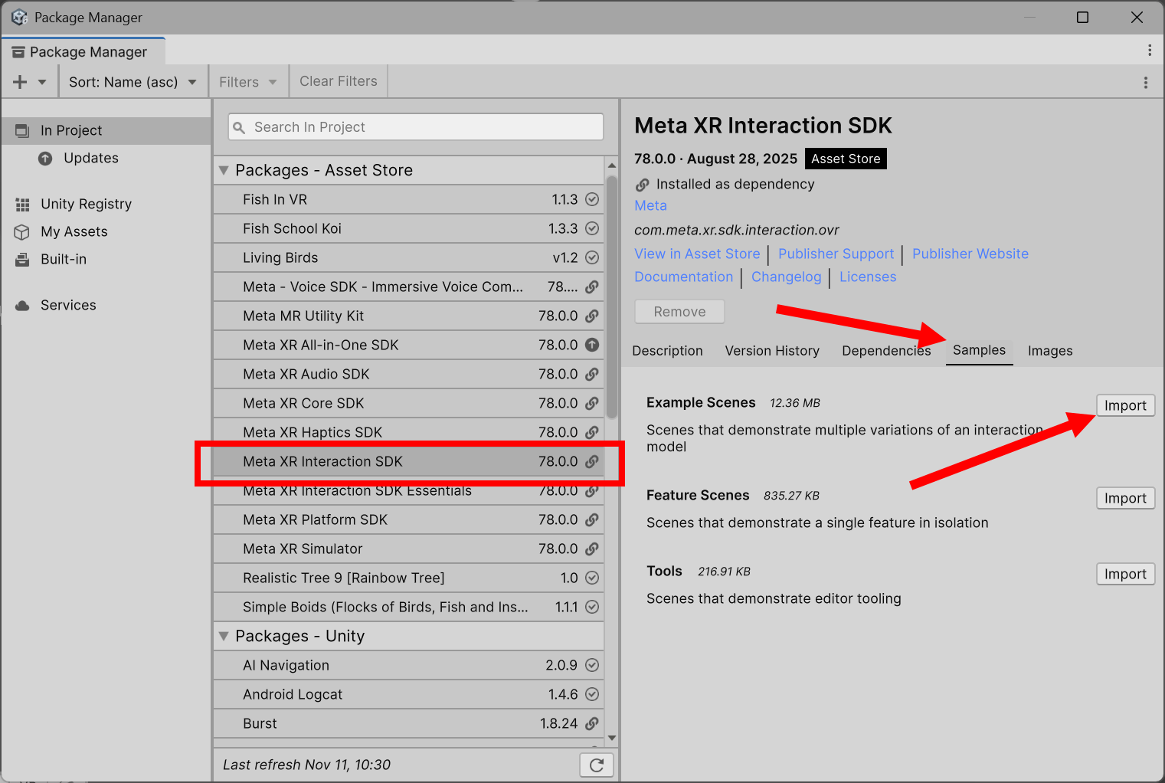Open the Add package dropdown arrow

(42, 82)
